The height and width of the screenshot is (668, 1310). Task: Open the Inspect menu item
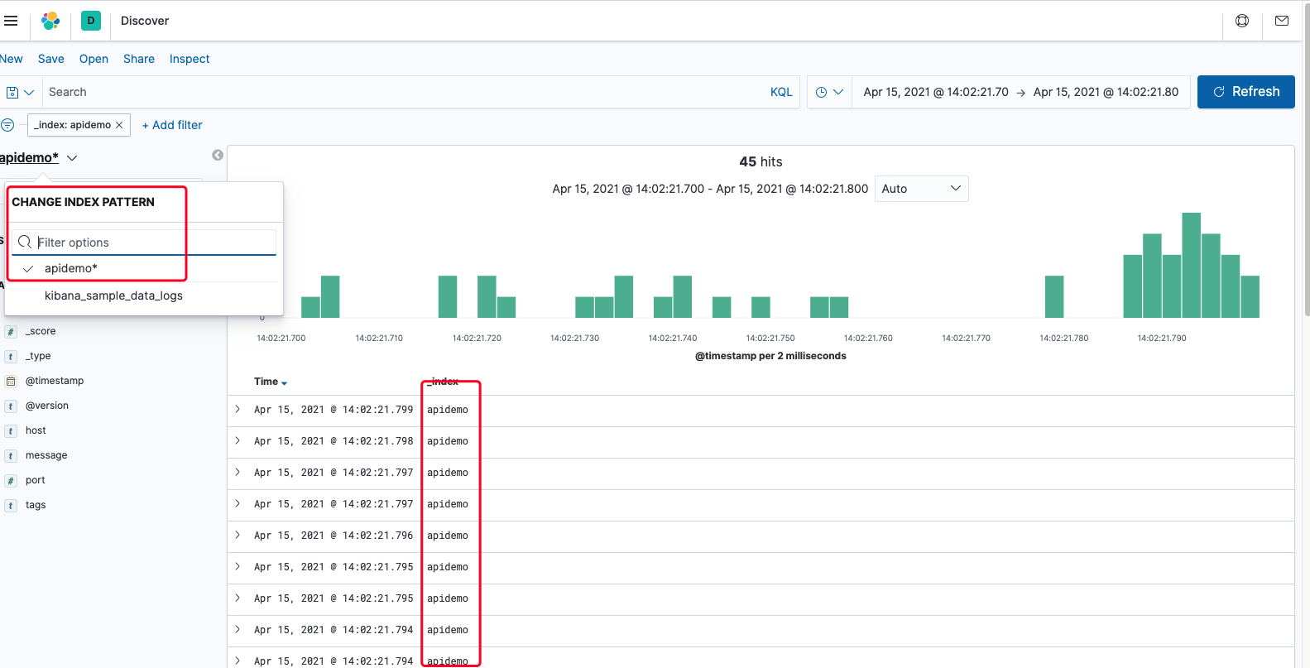[x=190, y=59]
